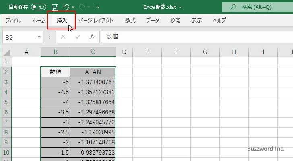The height and width of the screenshot is (161, 293).
Task: Click the cell containing -1.107148718
Action: tap(93, 142)
